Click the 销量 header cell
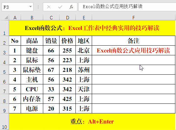 [51, 41]
